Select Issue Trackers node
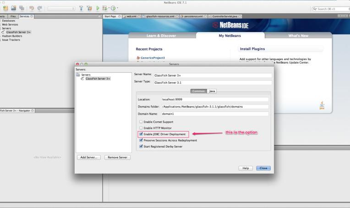 click(11, 40)
